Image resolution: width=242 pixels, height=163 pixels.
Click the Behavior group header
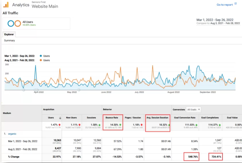(107, 110)
